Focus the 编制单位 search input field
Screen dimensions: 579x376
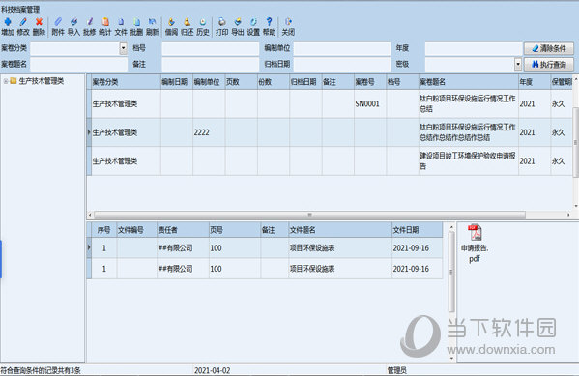(342, 48)
